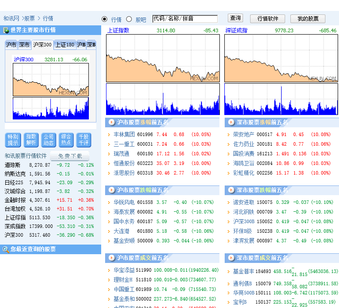
Task: Click the arrow icon beside 沪市股票成交前五名
Action: pyautogui.click(x=112, y=258)
